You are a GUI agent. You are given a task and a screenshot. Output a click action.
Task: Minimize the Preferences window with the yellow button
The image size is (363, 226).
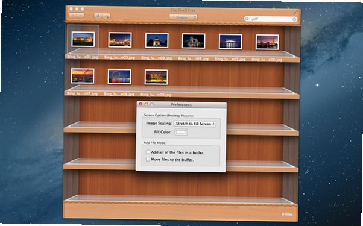(146, 104)
